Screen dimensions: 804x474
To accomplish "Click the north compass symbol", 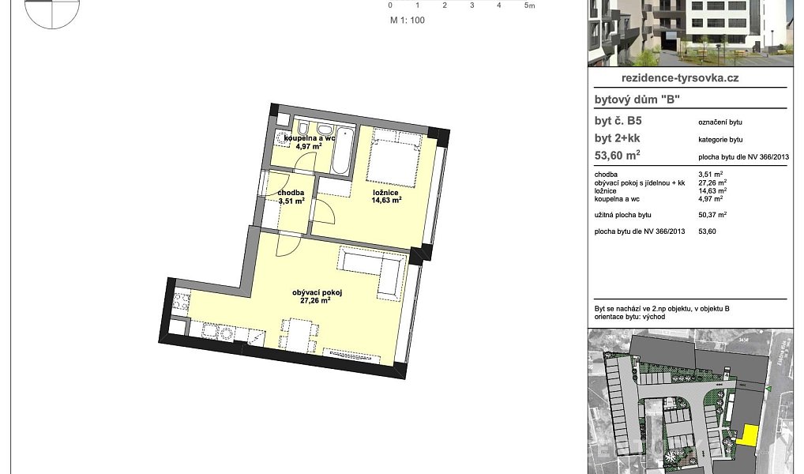I will (x=52, y=13).
